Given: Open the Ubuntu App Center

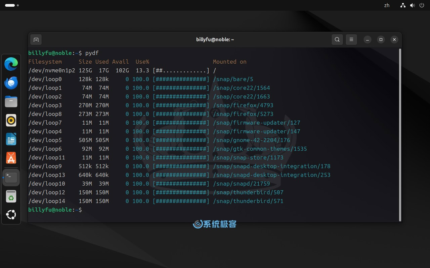Looking at the screenshot, I should click(x=11, y=158).
